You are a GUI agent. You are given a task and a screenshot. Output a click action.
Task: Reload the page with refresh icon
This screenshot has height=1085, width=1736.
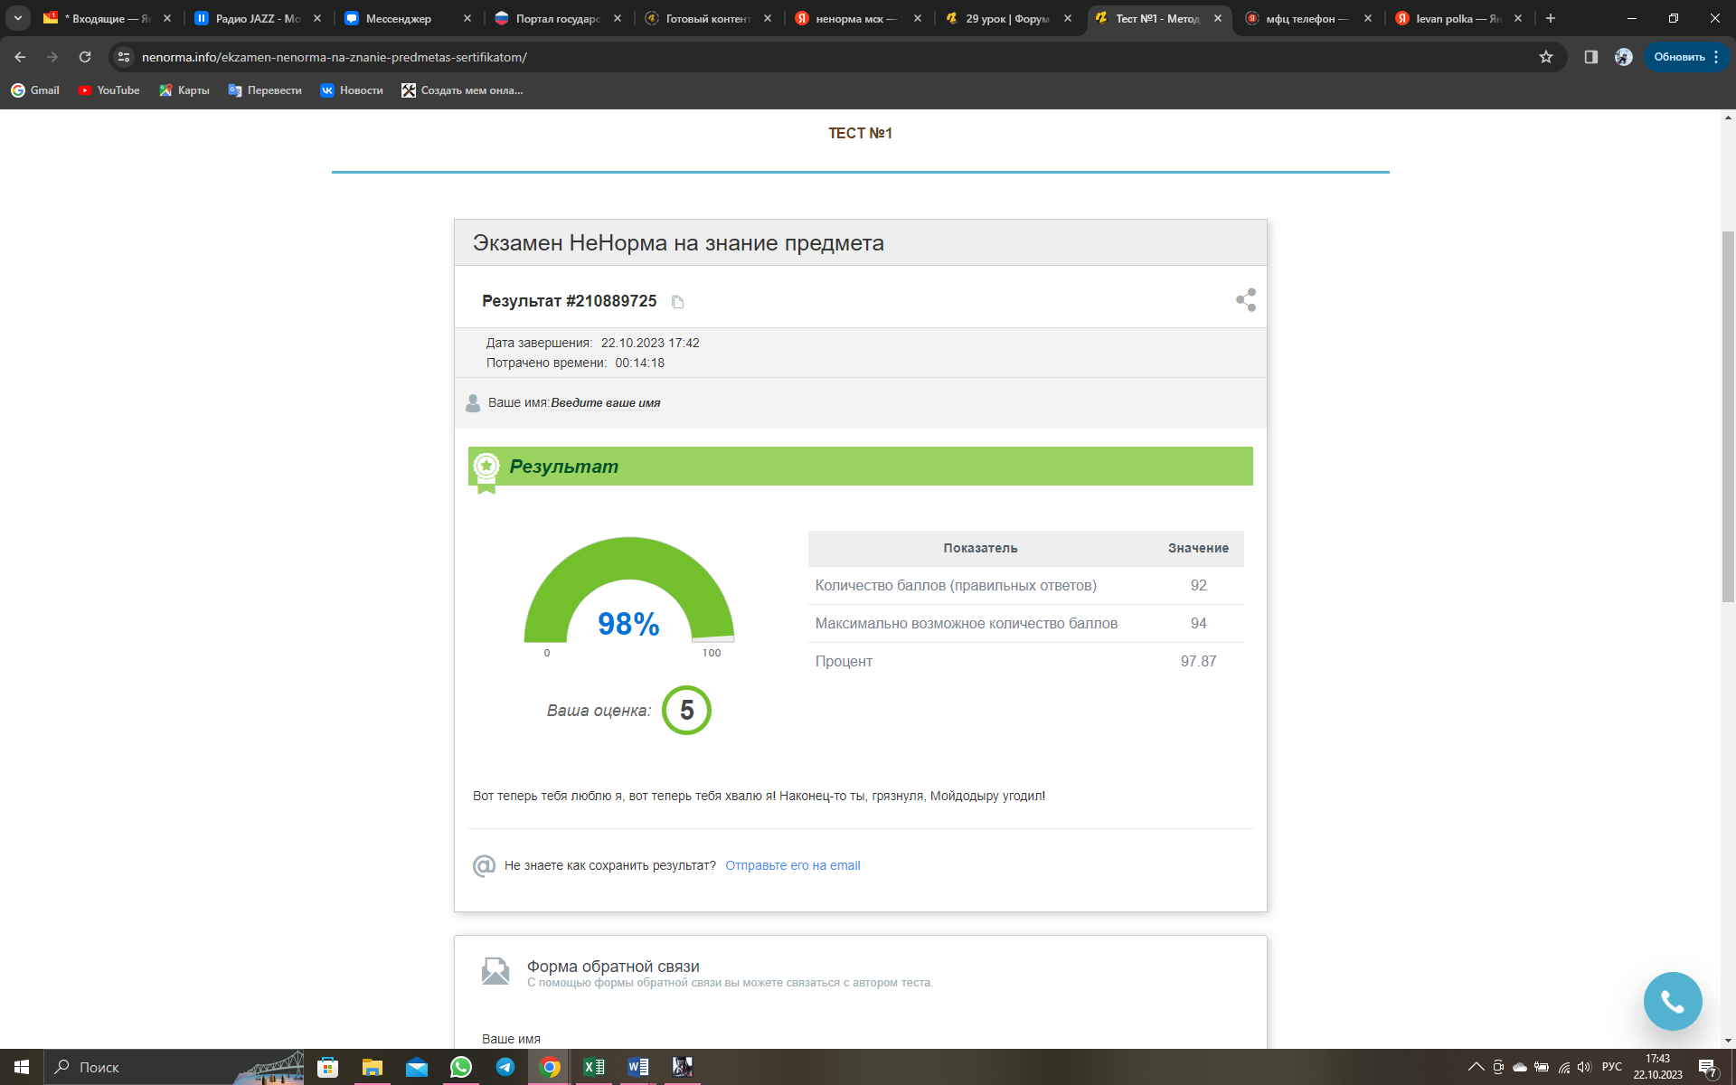tap(85, 57)
